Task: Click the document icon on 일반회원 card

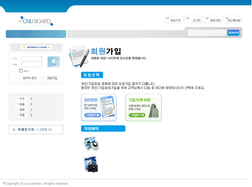Action: tap(108, 106)
